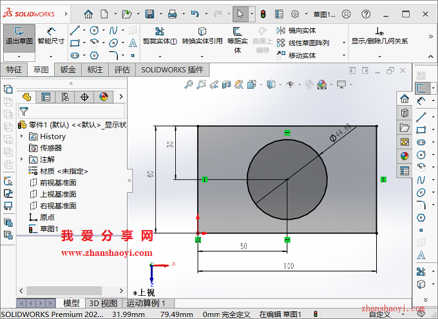The height and width of the screenshot is (319, 438).
Task: Open dropdown arrow under Smart Dimension
Action: pyautogui.click(x=51, y=57)
